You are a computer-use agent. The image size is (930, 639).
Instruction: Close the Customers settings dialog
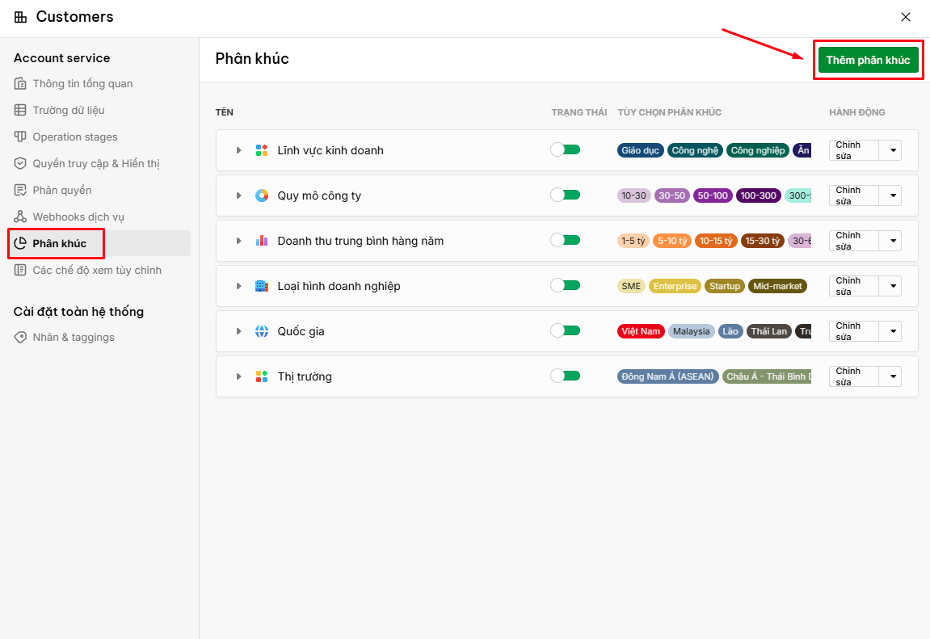pos(906,17)
